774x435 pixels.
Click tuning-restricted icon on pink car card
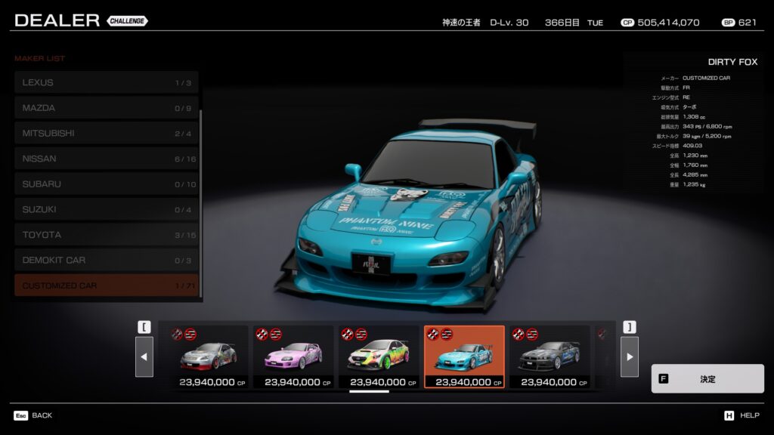click(262, 335)
